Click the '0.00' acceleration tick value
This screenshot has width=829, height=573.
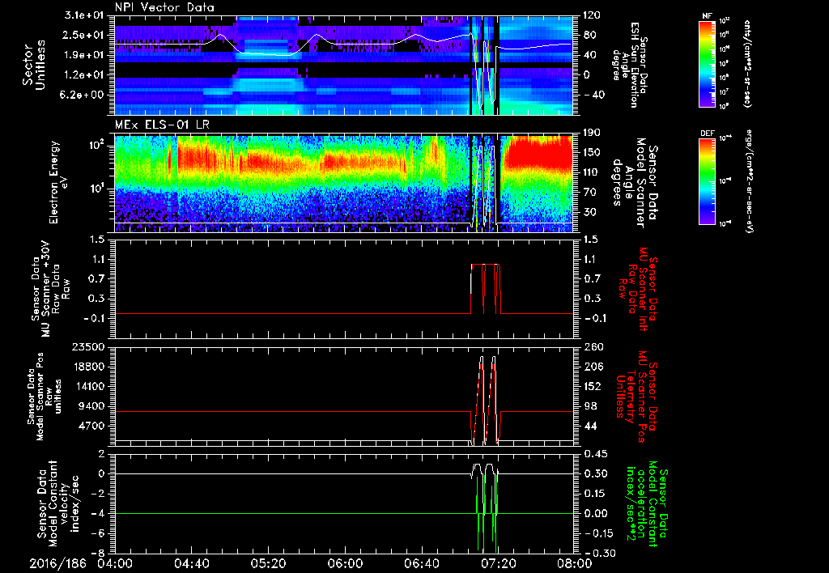pos(594,513)
